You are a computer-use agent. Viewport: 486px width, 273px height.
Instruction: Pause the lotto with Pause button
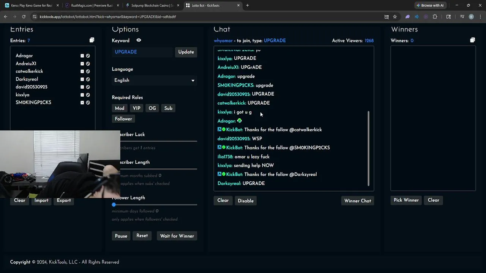pyautogui.click(x=121, y=236)
